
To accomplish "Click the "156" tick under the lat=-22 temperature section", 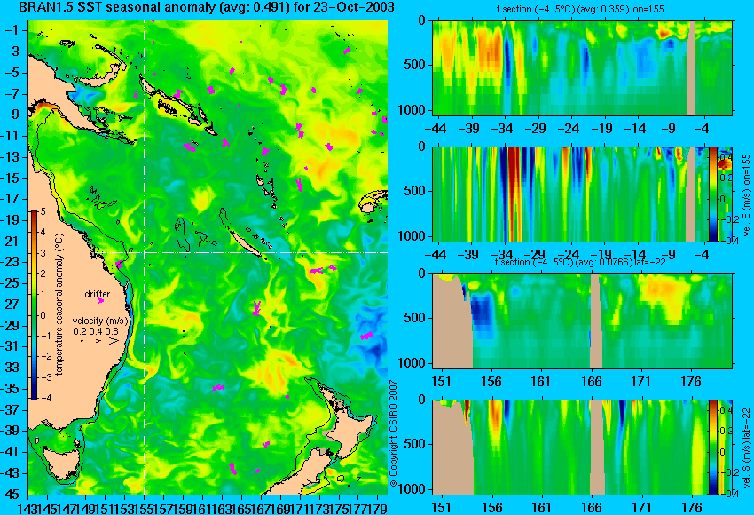I will click(x=491, y=382).
